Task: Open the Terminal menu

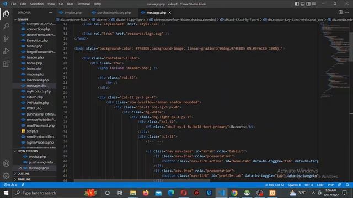Action: coord(83,4)
